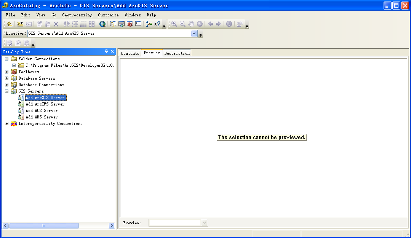
Task: Select the Preview tab
Action: [152, 53]
